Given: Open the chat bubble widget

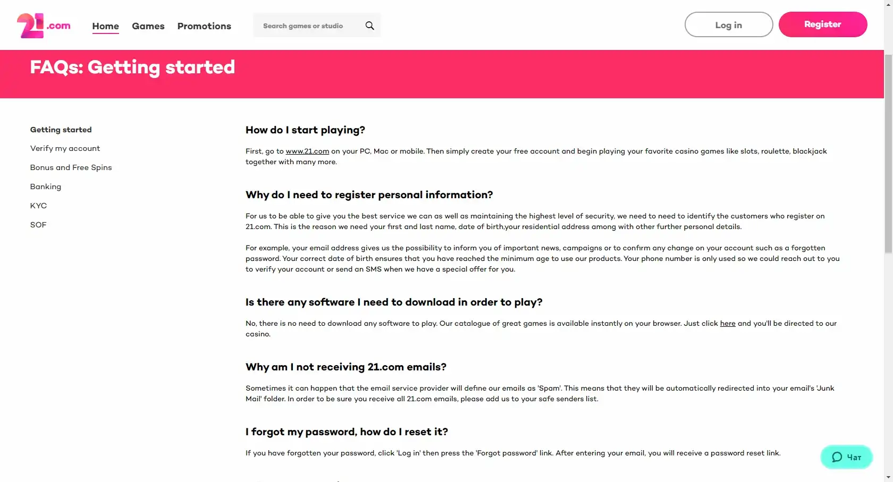Looking at the screenshot, I should coord(846,457).
